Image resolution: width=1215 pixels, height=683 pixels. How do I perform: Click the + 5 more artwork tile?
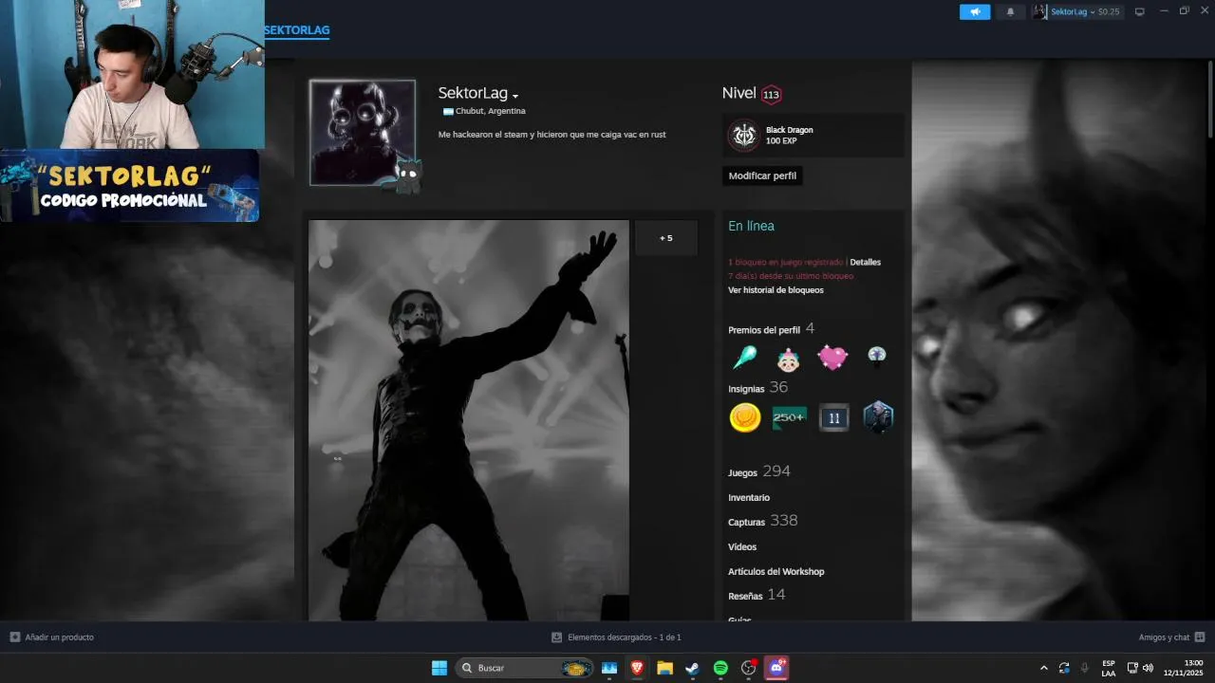pos(666,238)
